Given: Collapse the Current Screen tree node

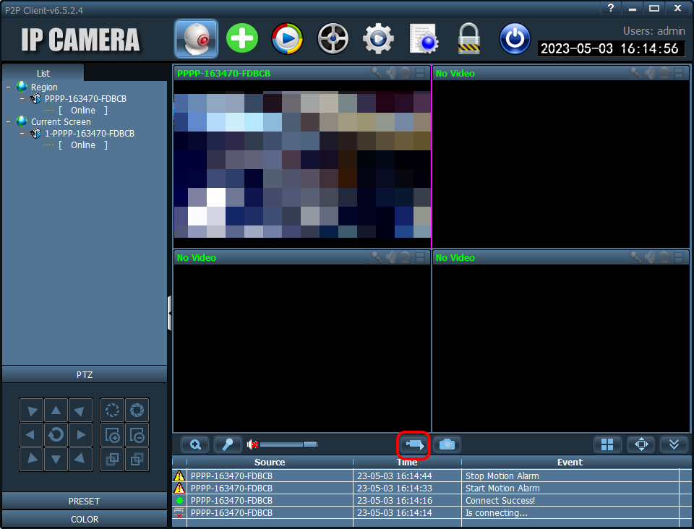Looking at the screenshot, I should coord(9,121).
